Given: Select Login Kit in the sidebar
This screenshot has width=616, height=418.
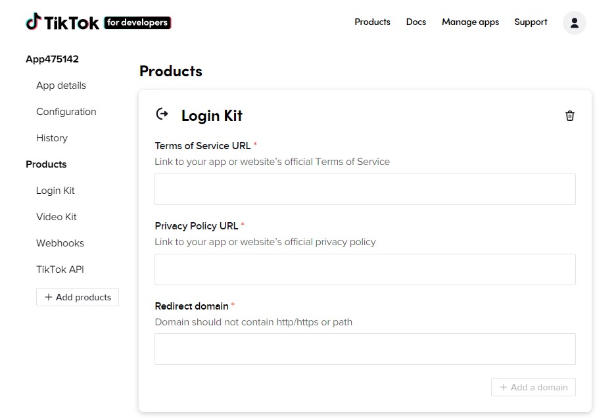Looking at the screenshot, I should (x=55, y=191).
